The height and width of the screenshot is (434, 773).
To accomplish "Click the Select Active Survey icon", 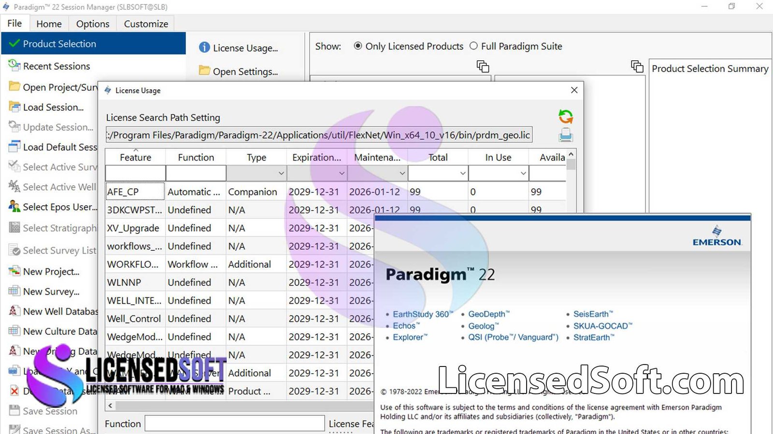I will click(14, 166).
